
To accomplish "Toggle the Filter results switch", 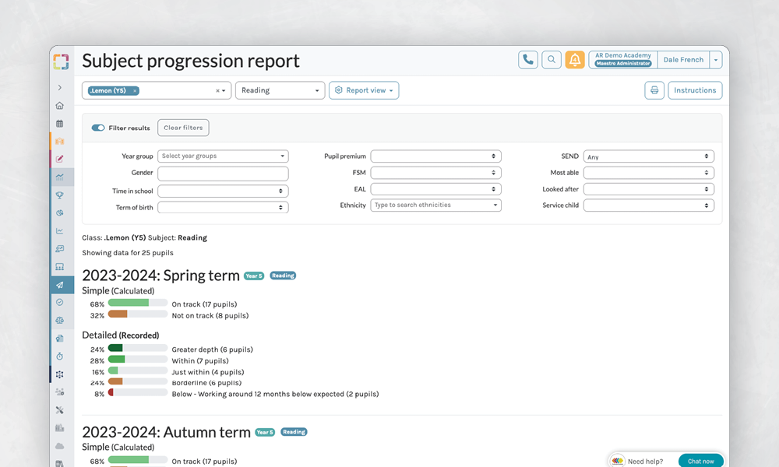I will tap(98, 128).
